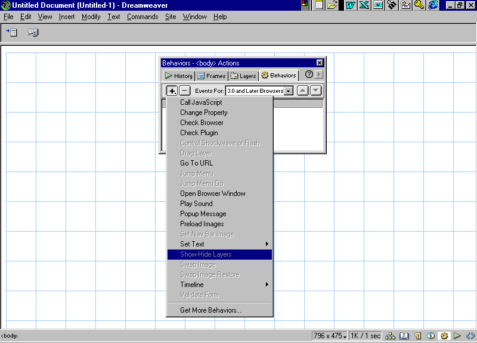The image size is (477, 343).
Task: Choose Check Browser action
Action: click(219, 123)
